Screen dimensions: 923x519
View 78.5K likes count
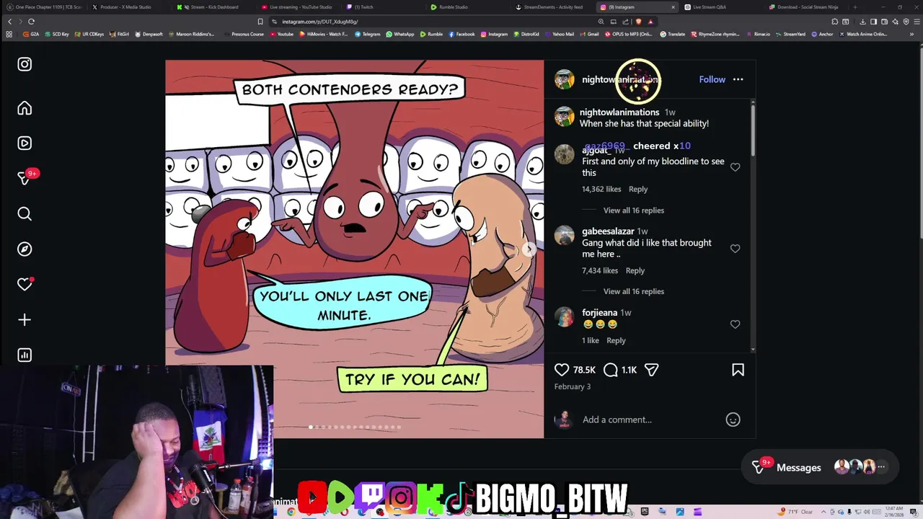[584, 370]
